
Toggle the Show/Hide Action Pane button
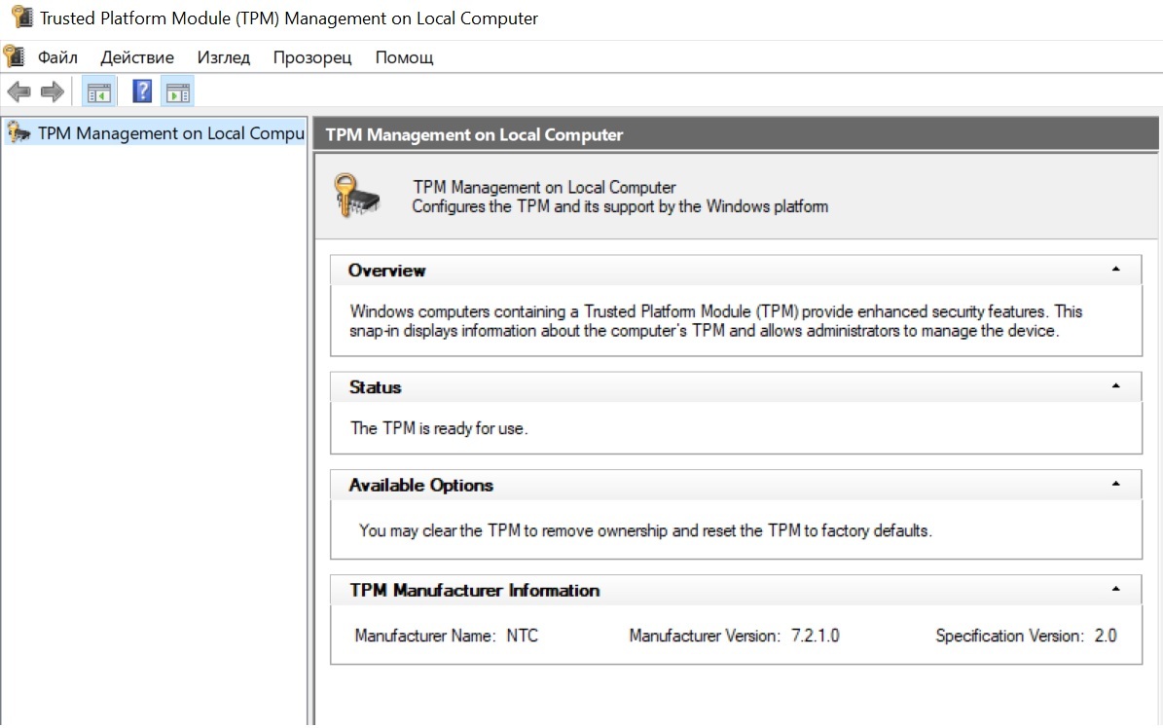coord(177,92)
